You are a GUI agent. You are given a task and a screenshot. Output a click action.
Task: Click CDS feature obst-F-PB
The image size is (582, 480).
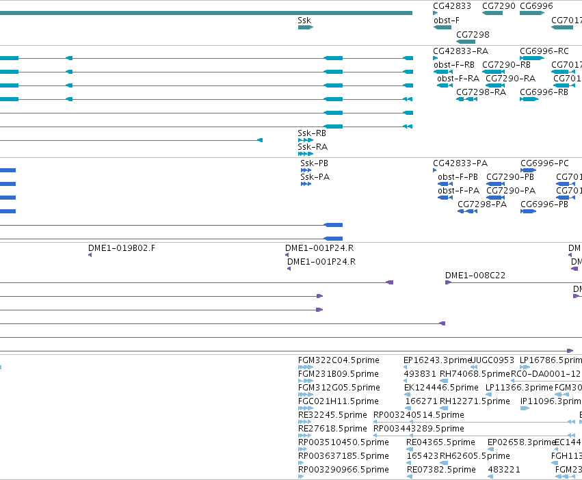click(x=458, y=177)
